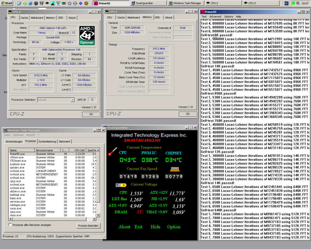Launch Windows Media Player from quick launch

point(75,3)
